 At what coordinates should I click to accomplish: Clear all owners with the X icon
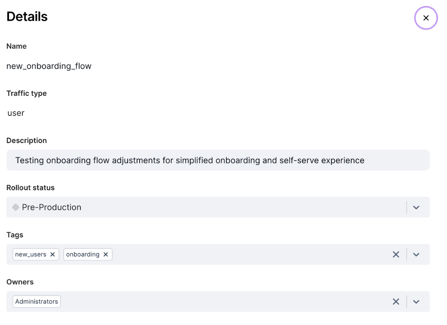tap(396, 302)
